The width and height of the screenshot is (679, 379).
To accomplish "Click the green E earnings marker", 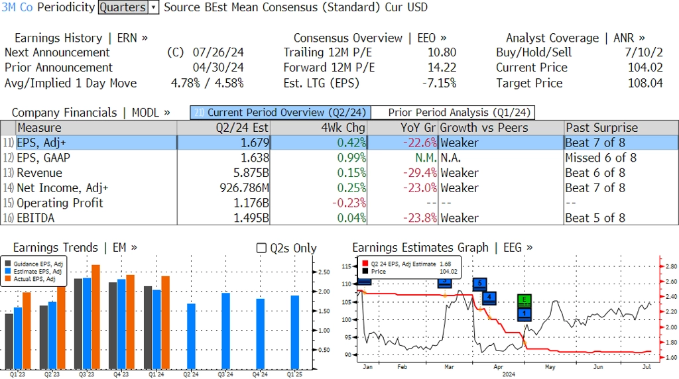I will click(x=525, y=300).
